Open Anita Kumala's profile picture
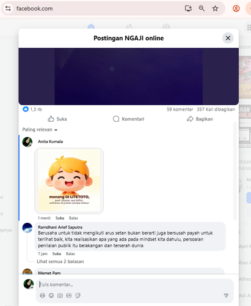Image resolution: width=251 pixels, height=306 pixels. coord(27,142)
